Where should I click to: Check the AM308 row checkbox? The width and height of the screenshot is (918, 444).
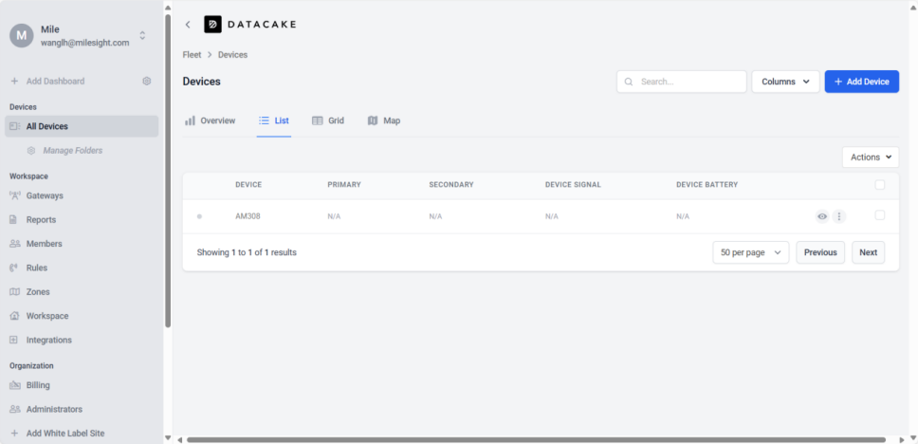point(879,215)
